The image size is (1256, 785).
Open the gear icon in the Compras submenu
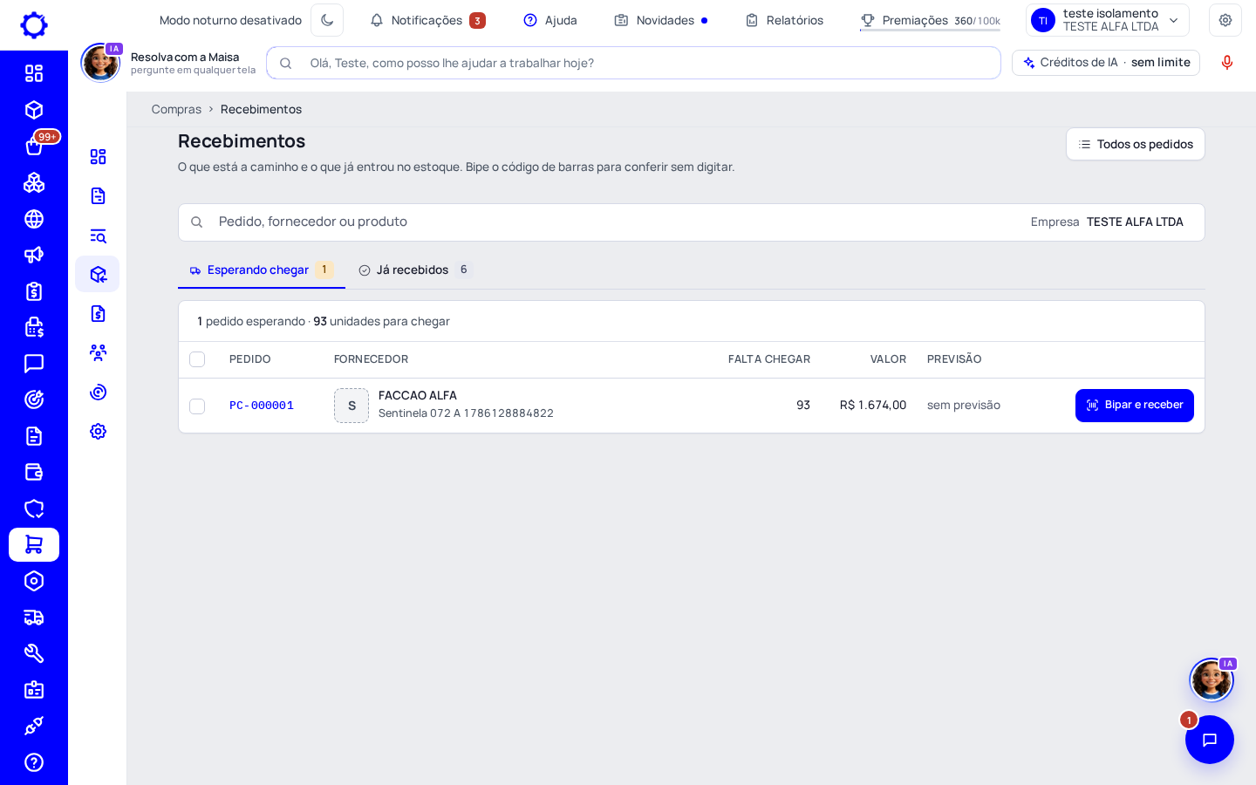98,431
